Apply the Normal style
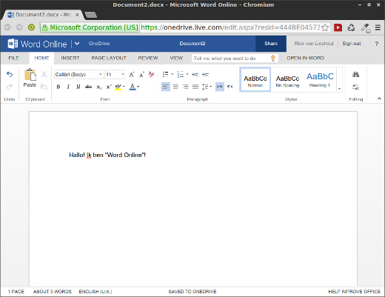 pyautogui.click(x=255, y=79)
